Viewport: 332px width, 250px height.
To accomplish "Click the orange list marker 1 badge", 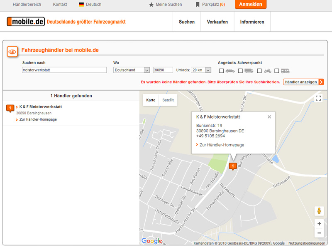I will (10, 108).
